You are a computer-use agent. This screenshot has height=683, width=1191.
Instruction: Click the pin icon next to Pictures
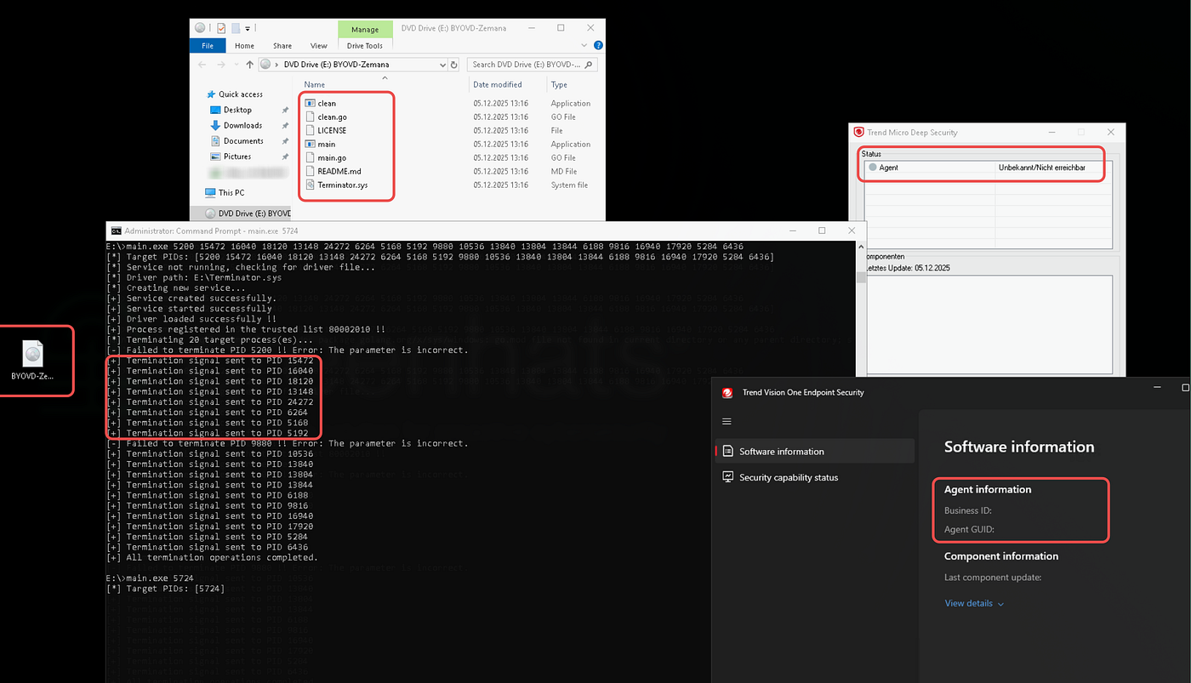coord(285,157)
